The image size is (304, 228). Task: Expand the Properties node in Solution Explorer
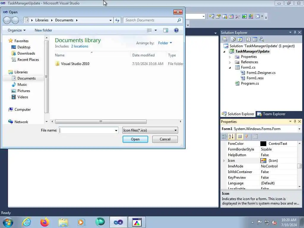230,57
